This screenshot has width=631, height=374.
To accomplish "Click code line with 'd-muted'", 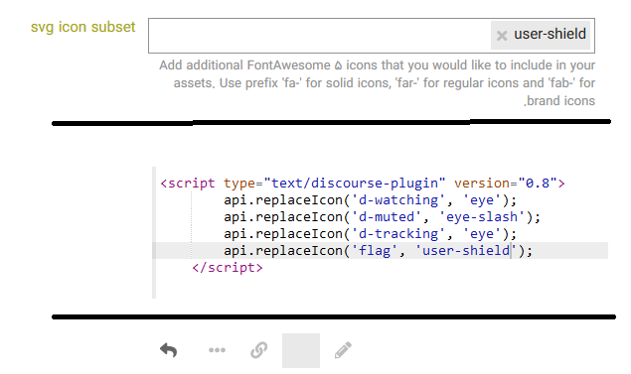I will 382,217.
